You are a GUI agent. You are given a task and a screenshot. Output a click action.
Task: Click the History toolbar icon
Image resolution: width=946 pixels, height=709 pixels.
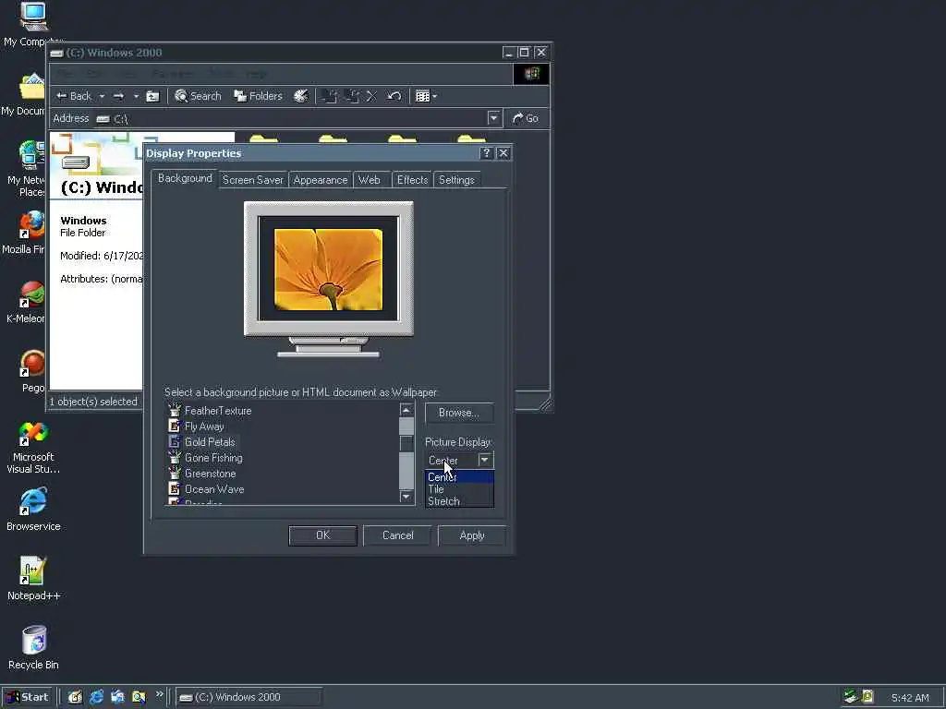(300, 96)
